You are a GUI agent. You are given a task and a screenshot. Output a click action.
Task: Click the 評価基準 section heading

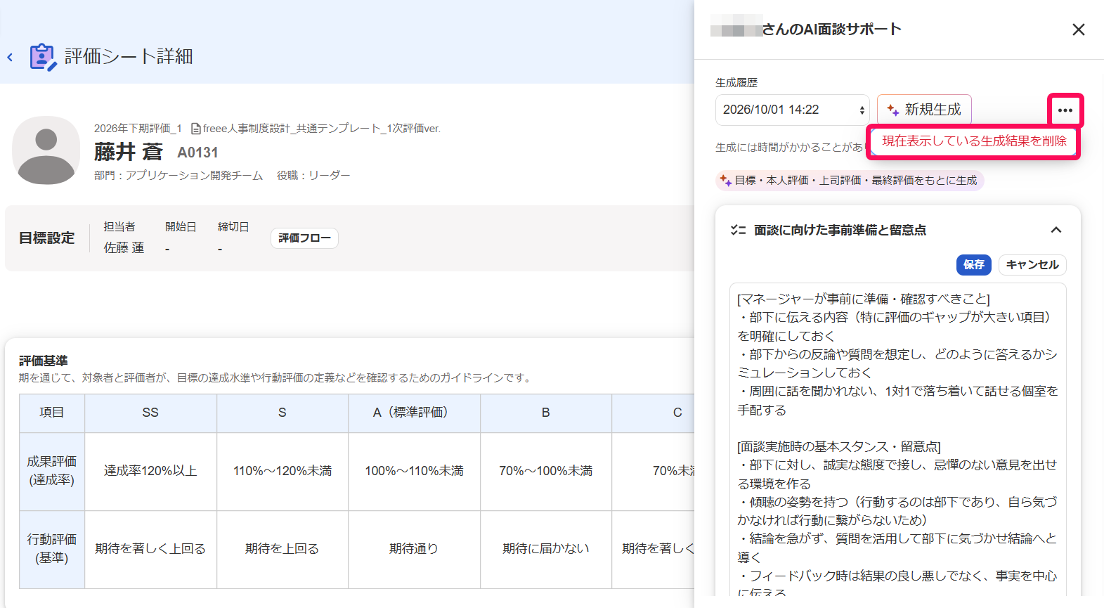[44, 361]
